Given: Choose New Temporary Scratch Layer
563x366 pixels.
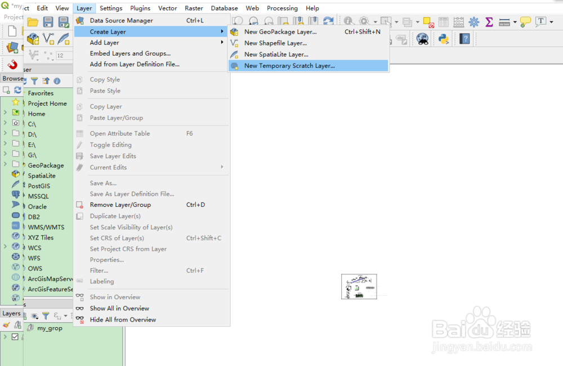Looking at the screenshot, I should point(309,66).
